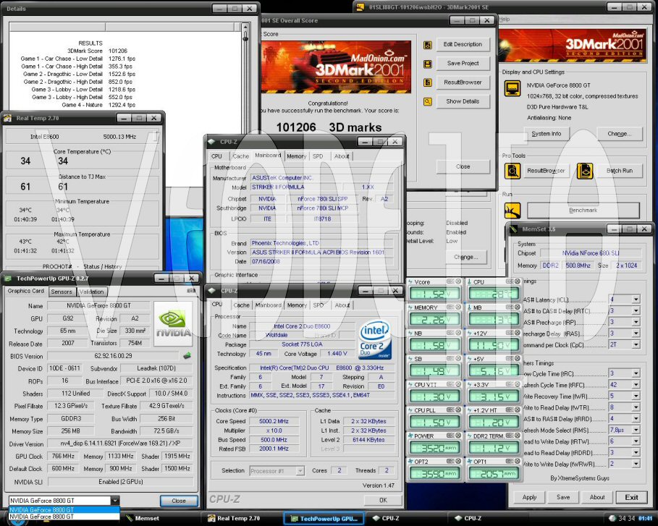Switch to the Sensors tab in GPU-Z
Viewport: 658px width, 526px height.
62,292
